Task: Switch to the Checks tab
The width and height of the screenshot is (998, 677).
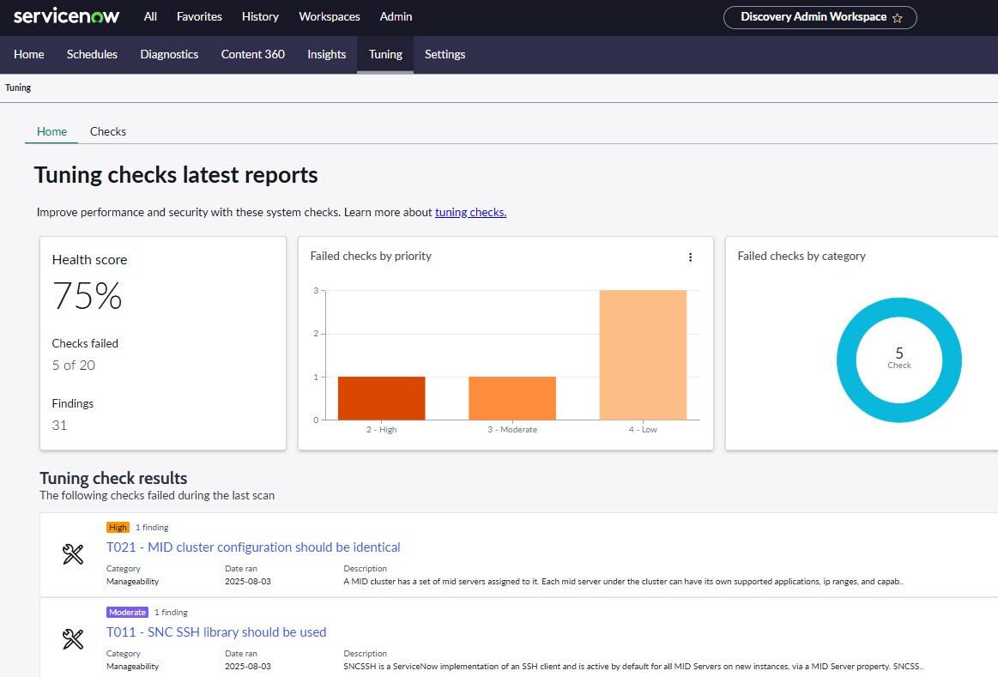Action: 108,131
